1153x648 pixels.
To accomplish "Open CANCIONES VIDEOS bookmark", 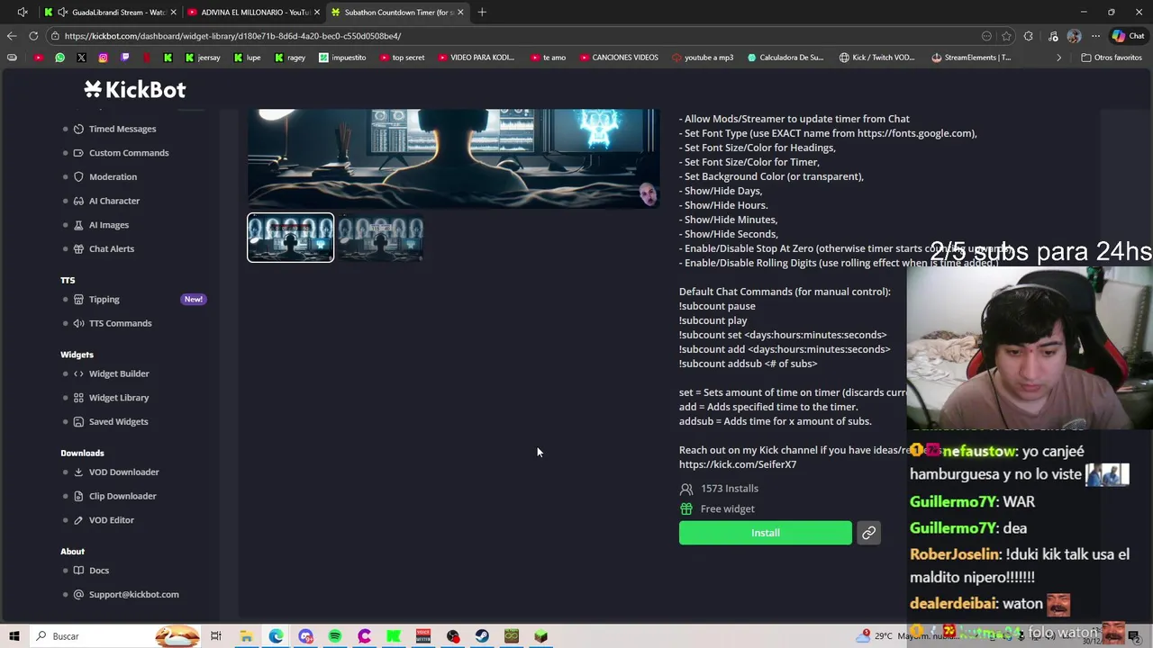I will 618,58.
